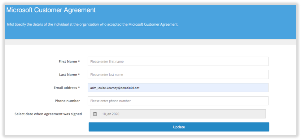Click the First Name label text
301x140 pixels.
tap(68, 62)
